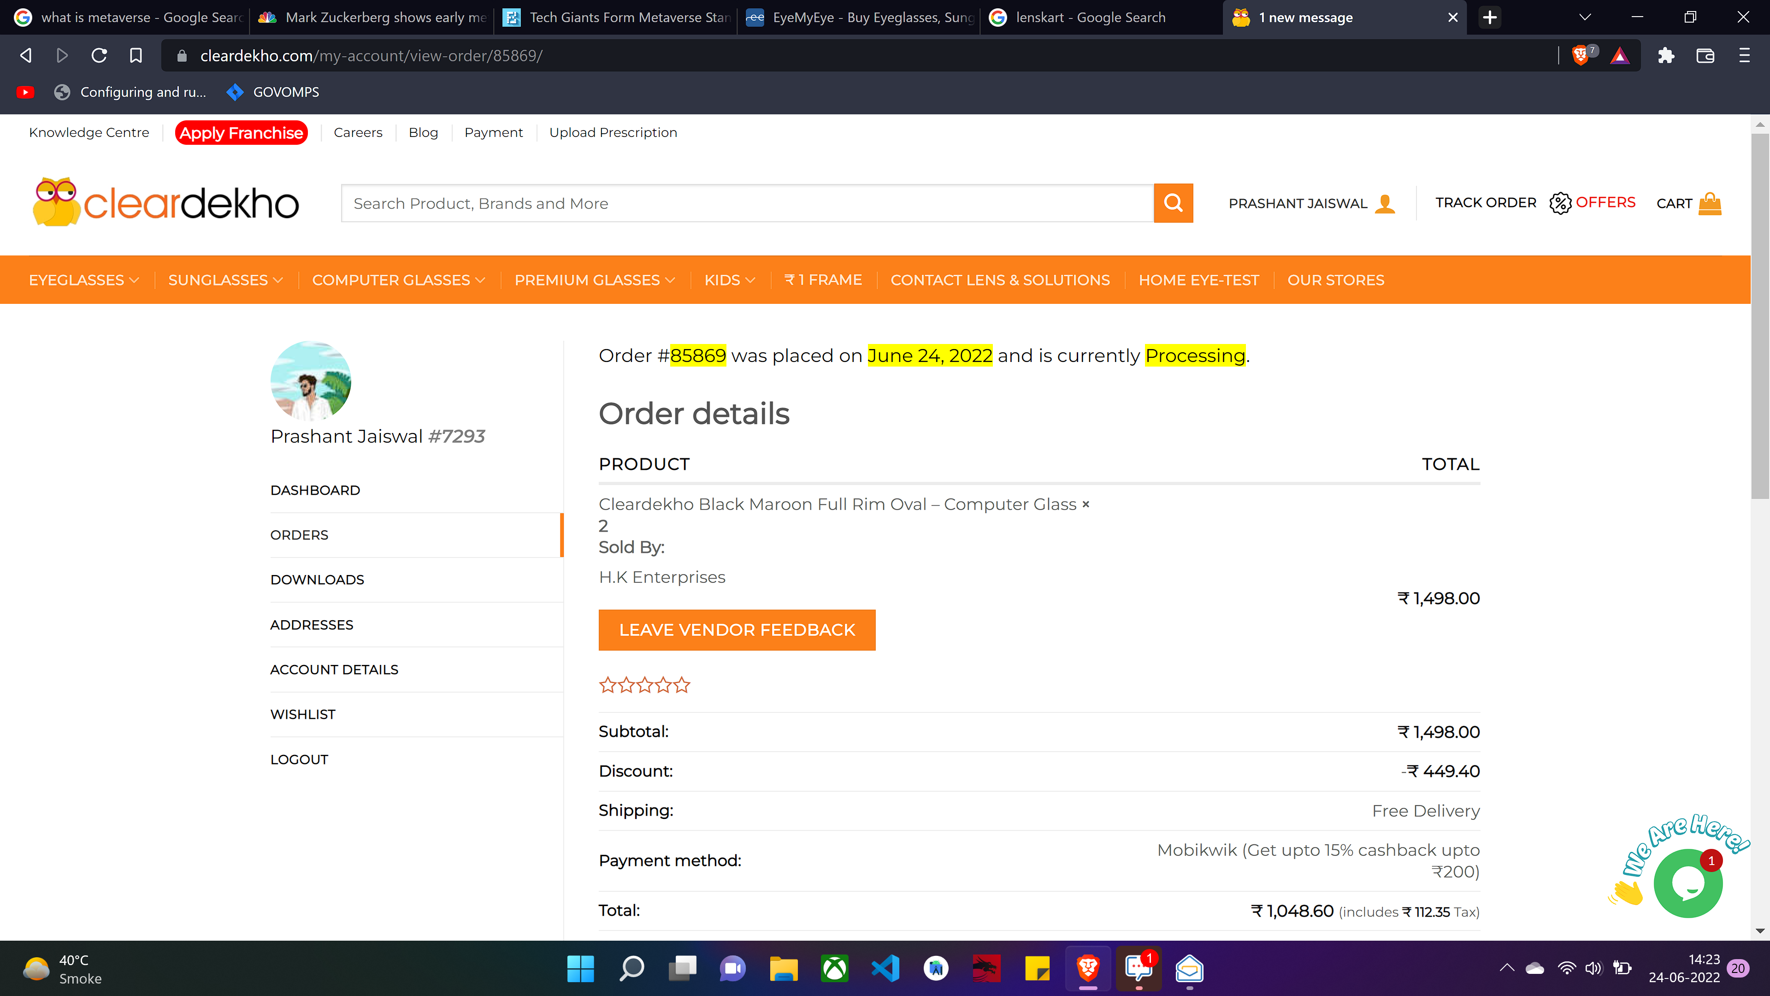Launch Visual Studio Code from the taskbar
This screenshot has height=996, width=1770.
click(885, 968)
